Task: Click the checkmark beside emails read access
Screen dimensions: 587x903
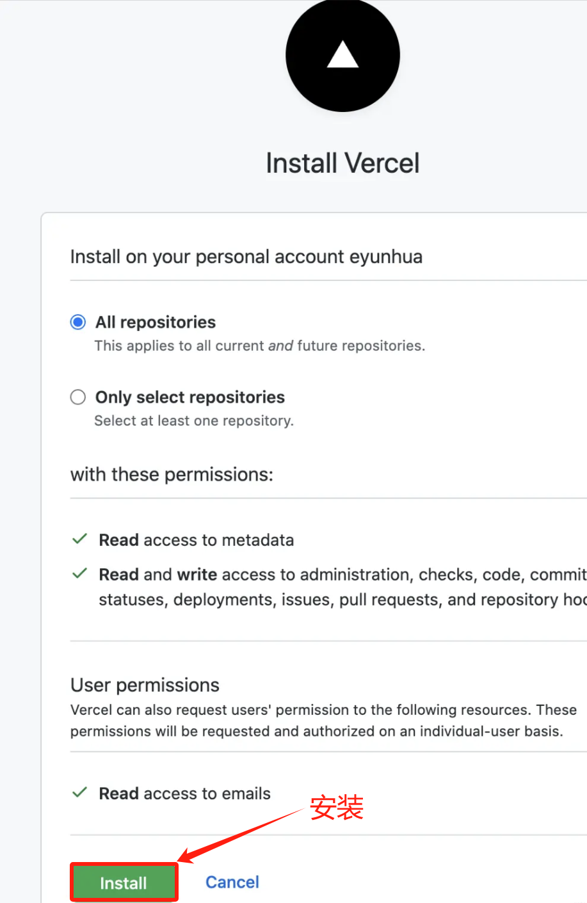Action: 79,793
